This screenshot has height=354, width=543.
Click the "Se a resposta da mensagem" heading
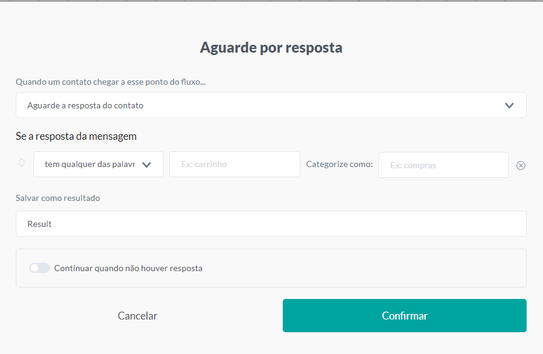75,136
